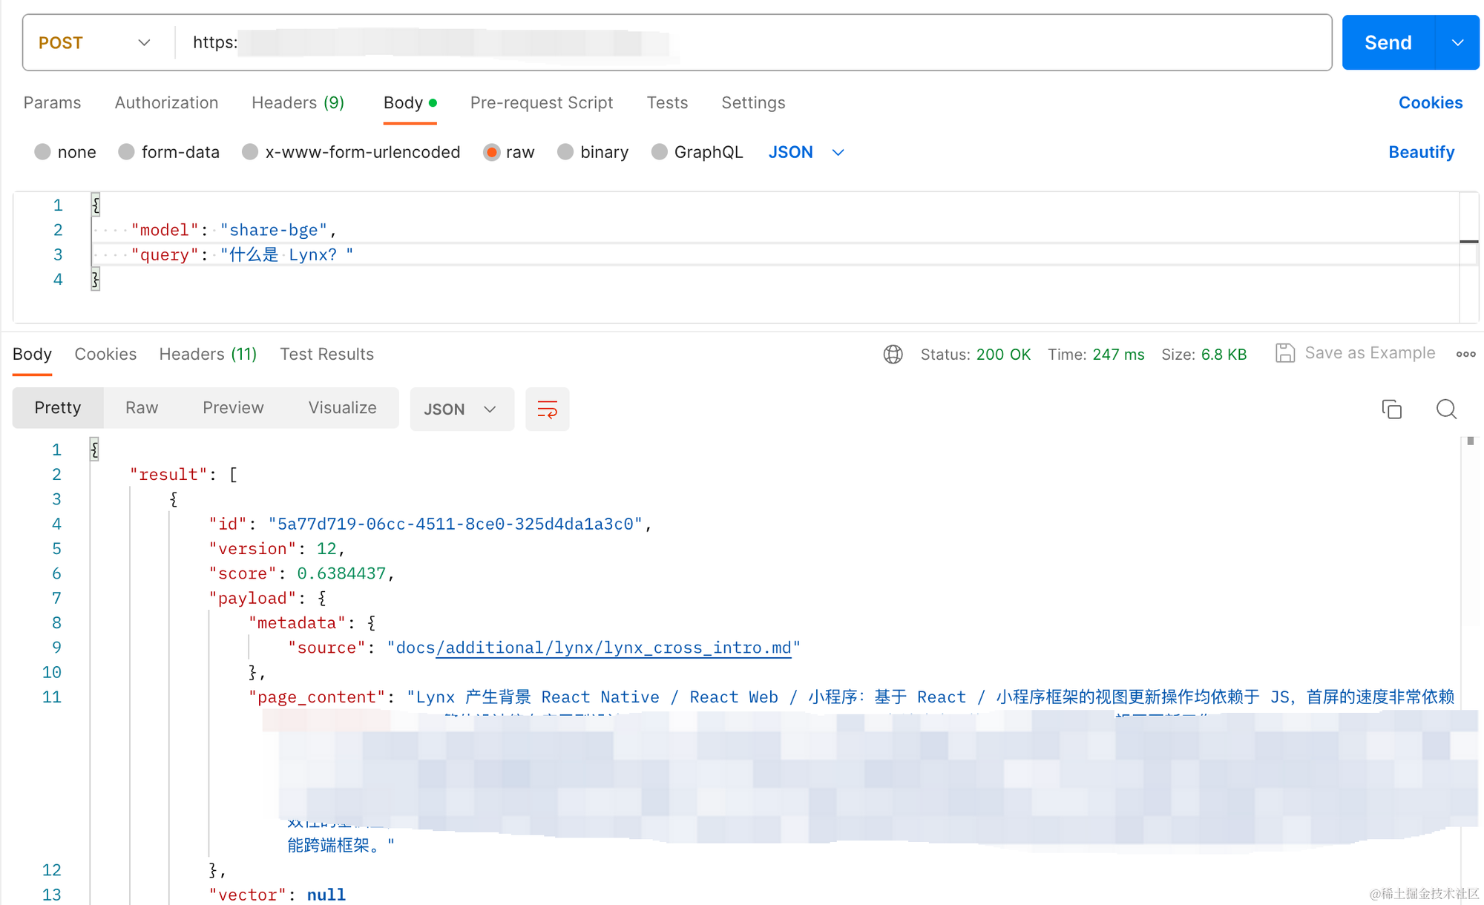Click the Visualize response tab
Viewport: 1484px width, 905px height.
click(341, 408)
